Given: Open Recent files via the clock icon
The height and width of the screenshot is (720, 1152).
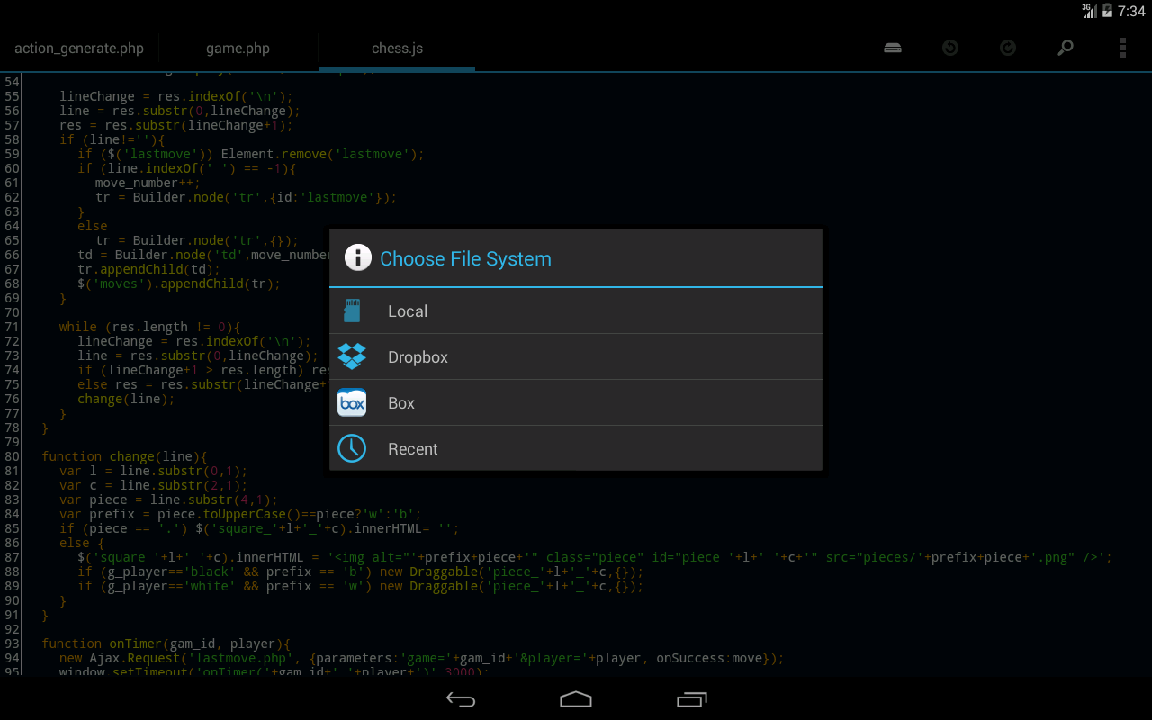Looking at the screenshot, I should [352, 448].
